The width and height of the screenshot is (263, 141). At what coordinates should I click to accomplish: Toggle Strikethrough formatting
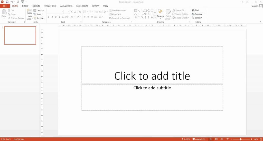coord(63,17)
